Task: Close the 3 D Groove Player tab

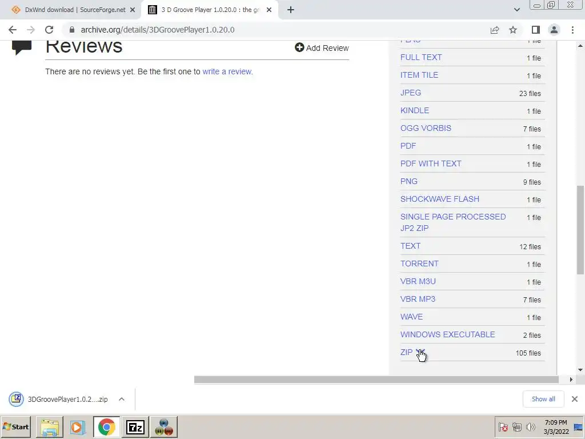Action: [269, 10]
